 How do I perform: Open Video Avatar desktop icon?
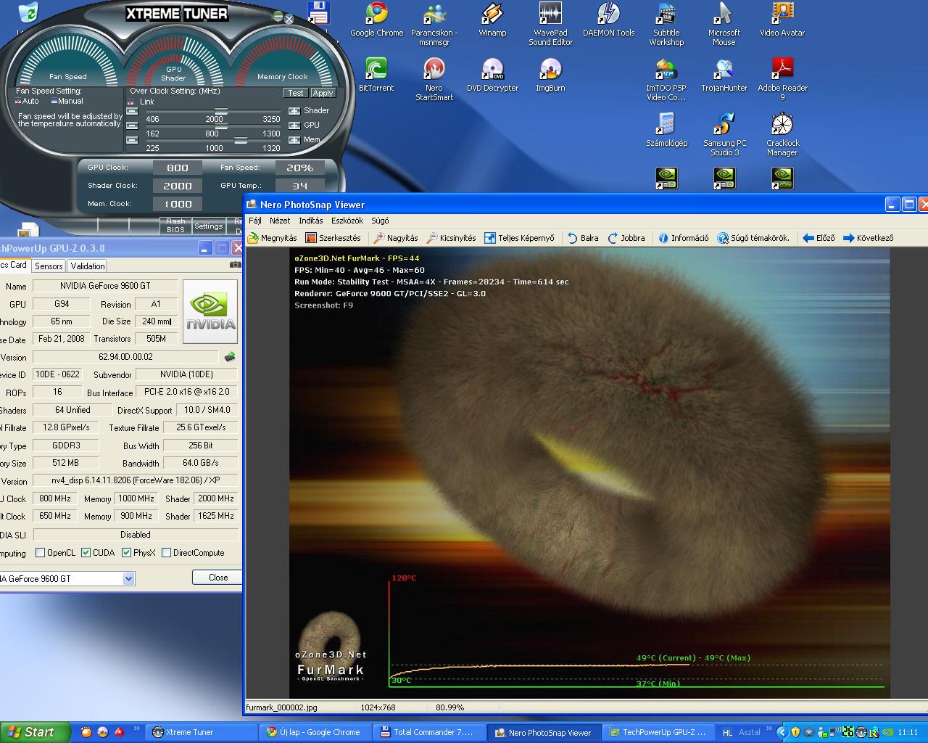tap(782, 20)
